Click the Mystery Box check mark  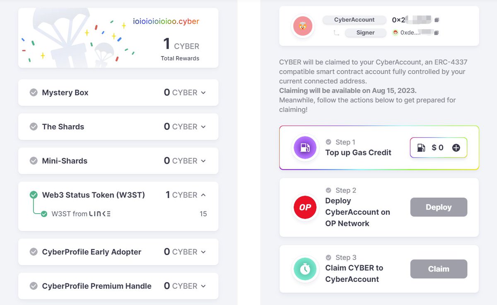34,93
